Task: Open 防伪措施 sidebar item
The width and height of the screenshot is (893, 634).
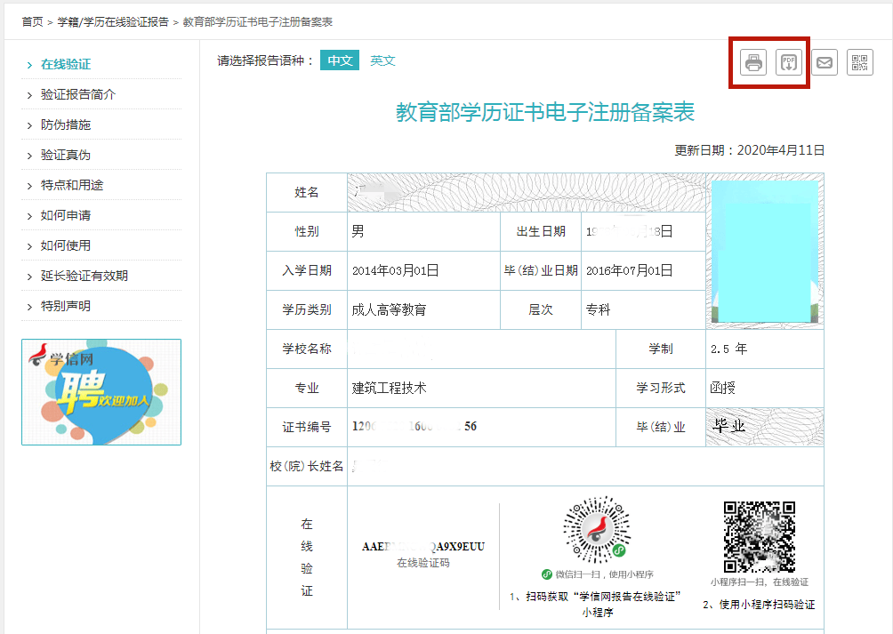Action: (x=66, y=124)
